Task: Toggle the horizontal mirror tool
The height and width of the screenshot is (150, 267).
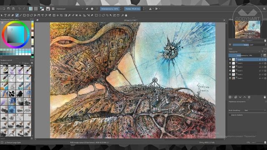Action: (x=150, y=9)
